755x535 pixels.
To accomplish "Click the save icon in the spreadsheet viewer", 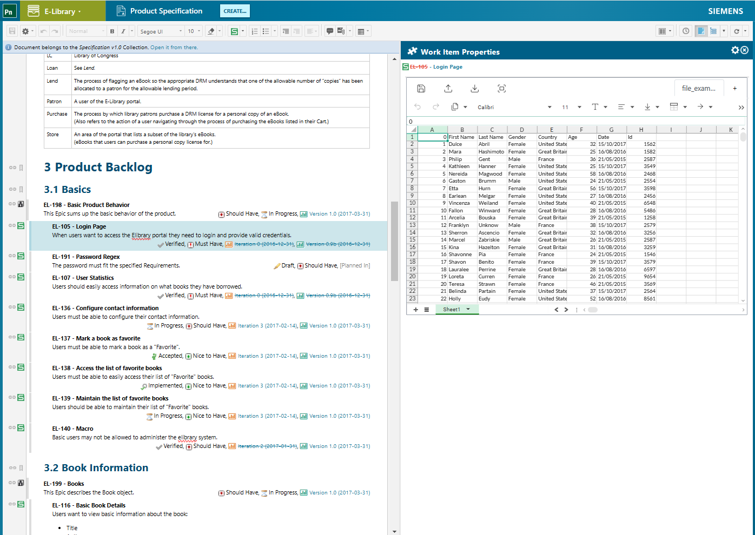I will point(421,88).
